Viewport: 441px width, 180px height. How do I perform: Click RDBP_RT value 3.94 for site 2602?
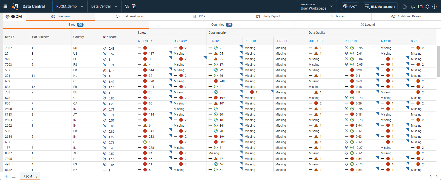click(359, 126)
